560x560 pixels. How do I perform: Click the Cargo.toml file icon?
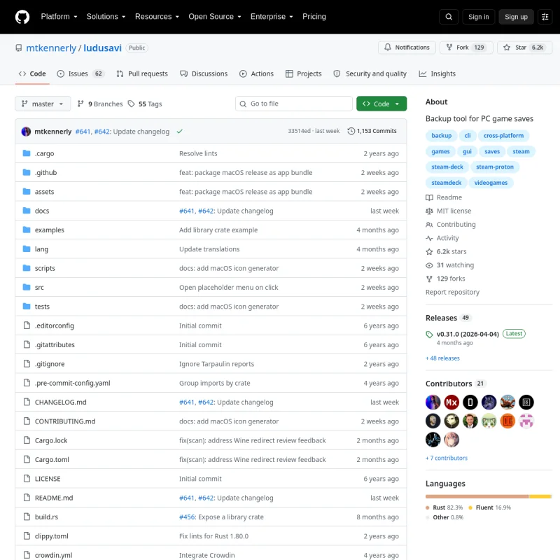click(27, 459)
